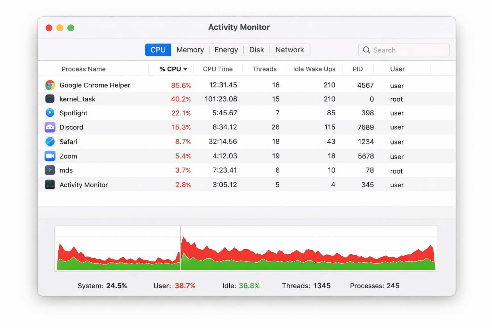
Task: Click the Zoom camera icon
Action: 50,156
